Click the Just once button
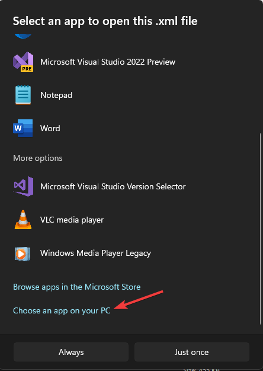This screenshot has width=263, height=371. click(x=192, y=352)
